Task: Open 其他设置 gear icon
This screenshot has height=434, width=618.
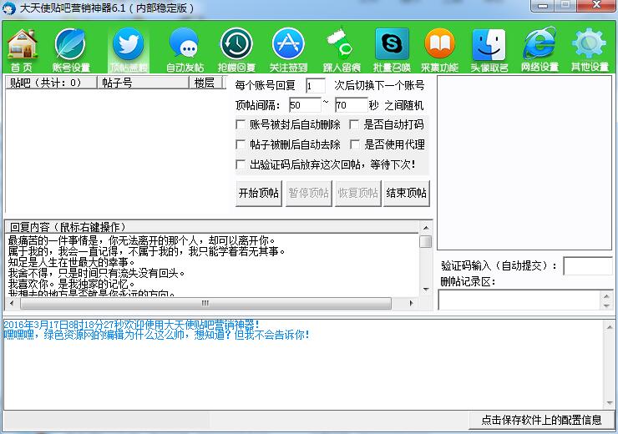Action: [590, 49]
